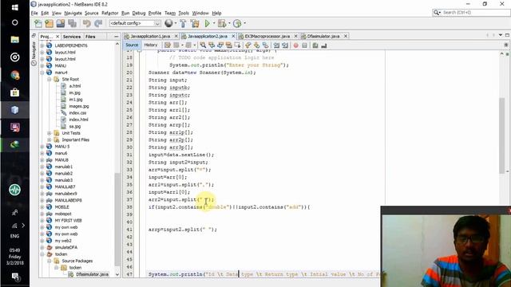Click the Stop Macro Recording icon
This screenshot has width=511, height=287.
tap(304, 45)
